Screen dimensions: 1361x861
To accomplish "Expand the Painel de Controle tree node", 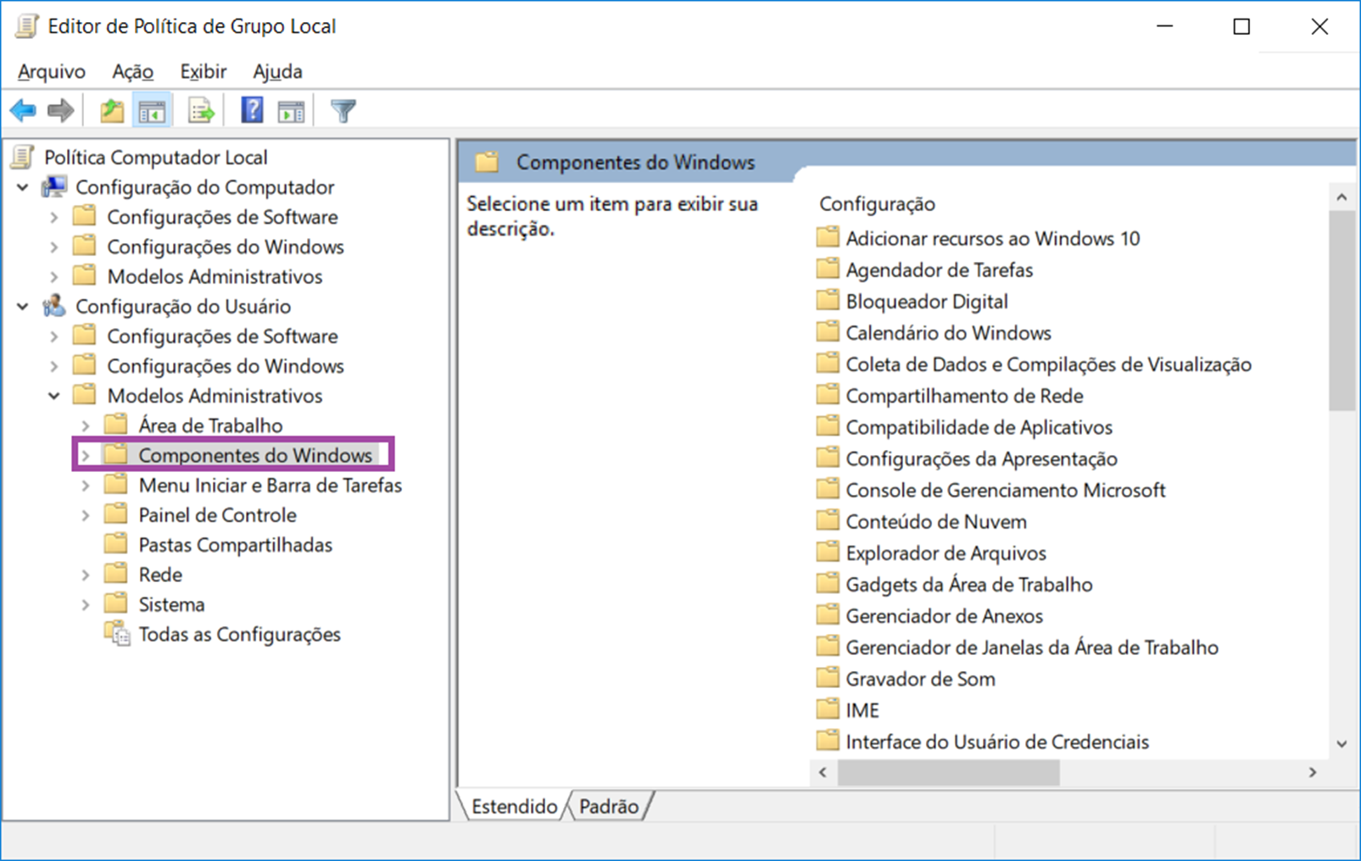I will coord(86,515).
